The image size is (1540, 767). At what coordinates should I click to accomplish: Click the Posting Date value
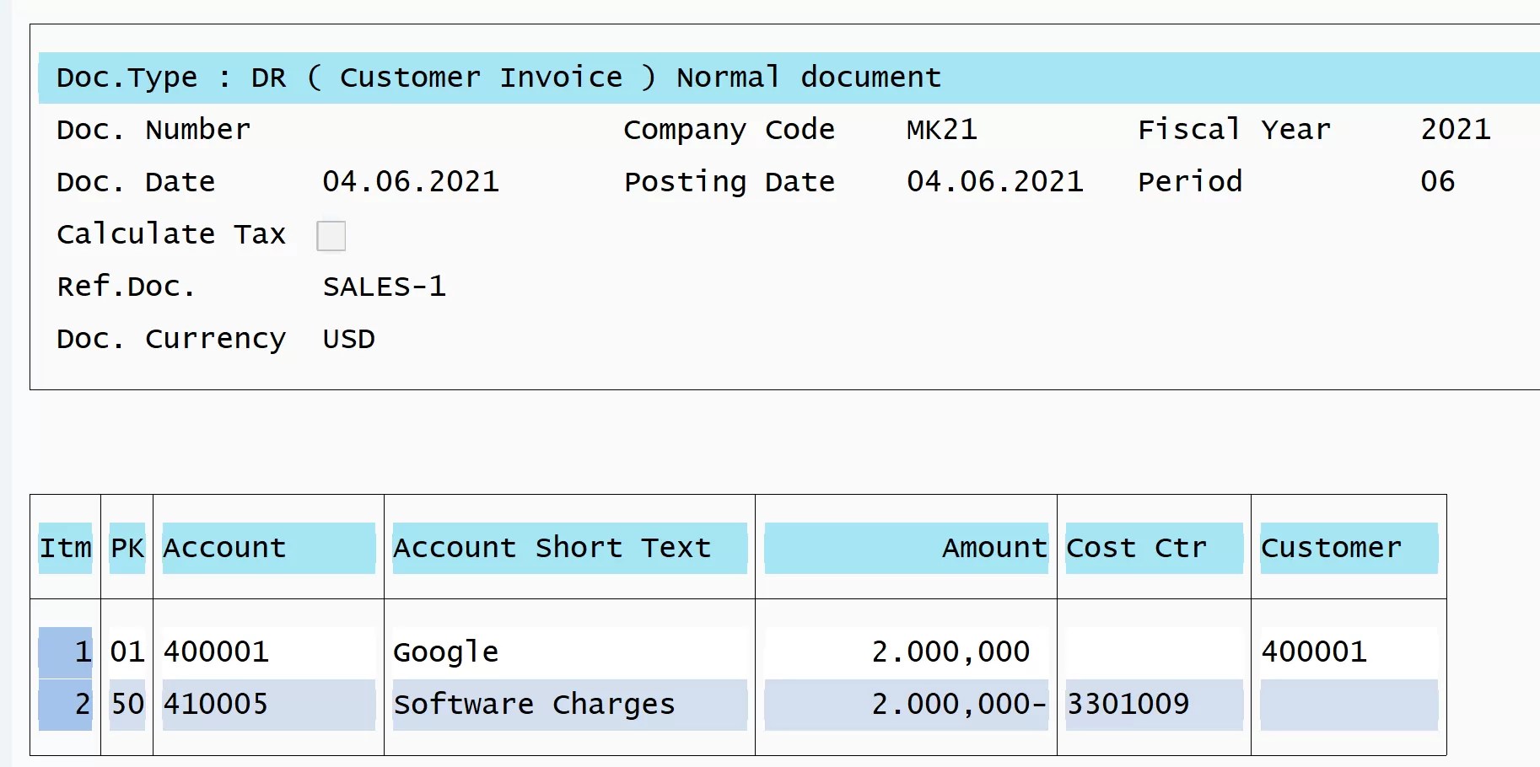tap(995, 181)
